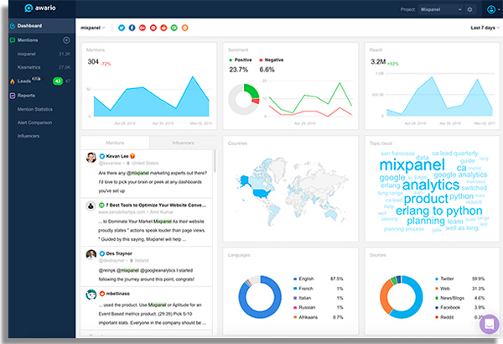Expand the mixpanel alert selector
The image size is (503, 344).
93,28
